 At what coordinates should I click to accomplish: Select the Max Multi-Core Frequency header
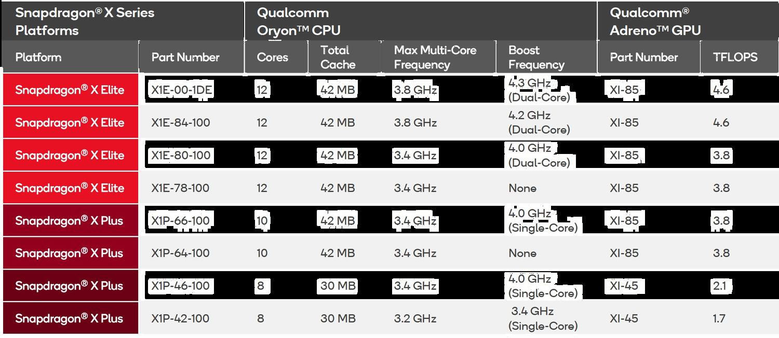coord(435,58)
